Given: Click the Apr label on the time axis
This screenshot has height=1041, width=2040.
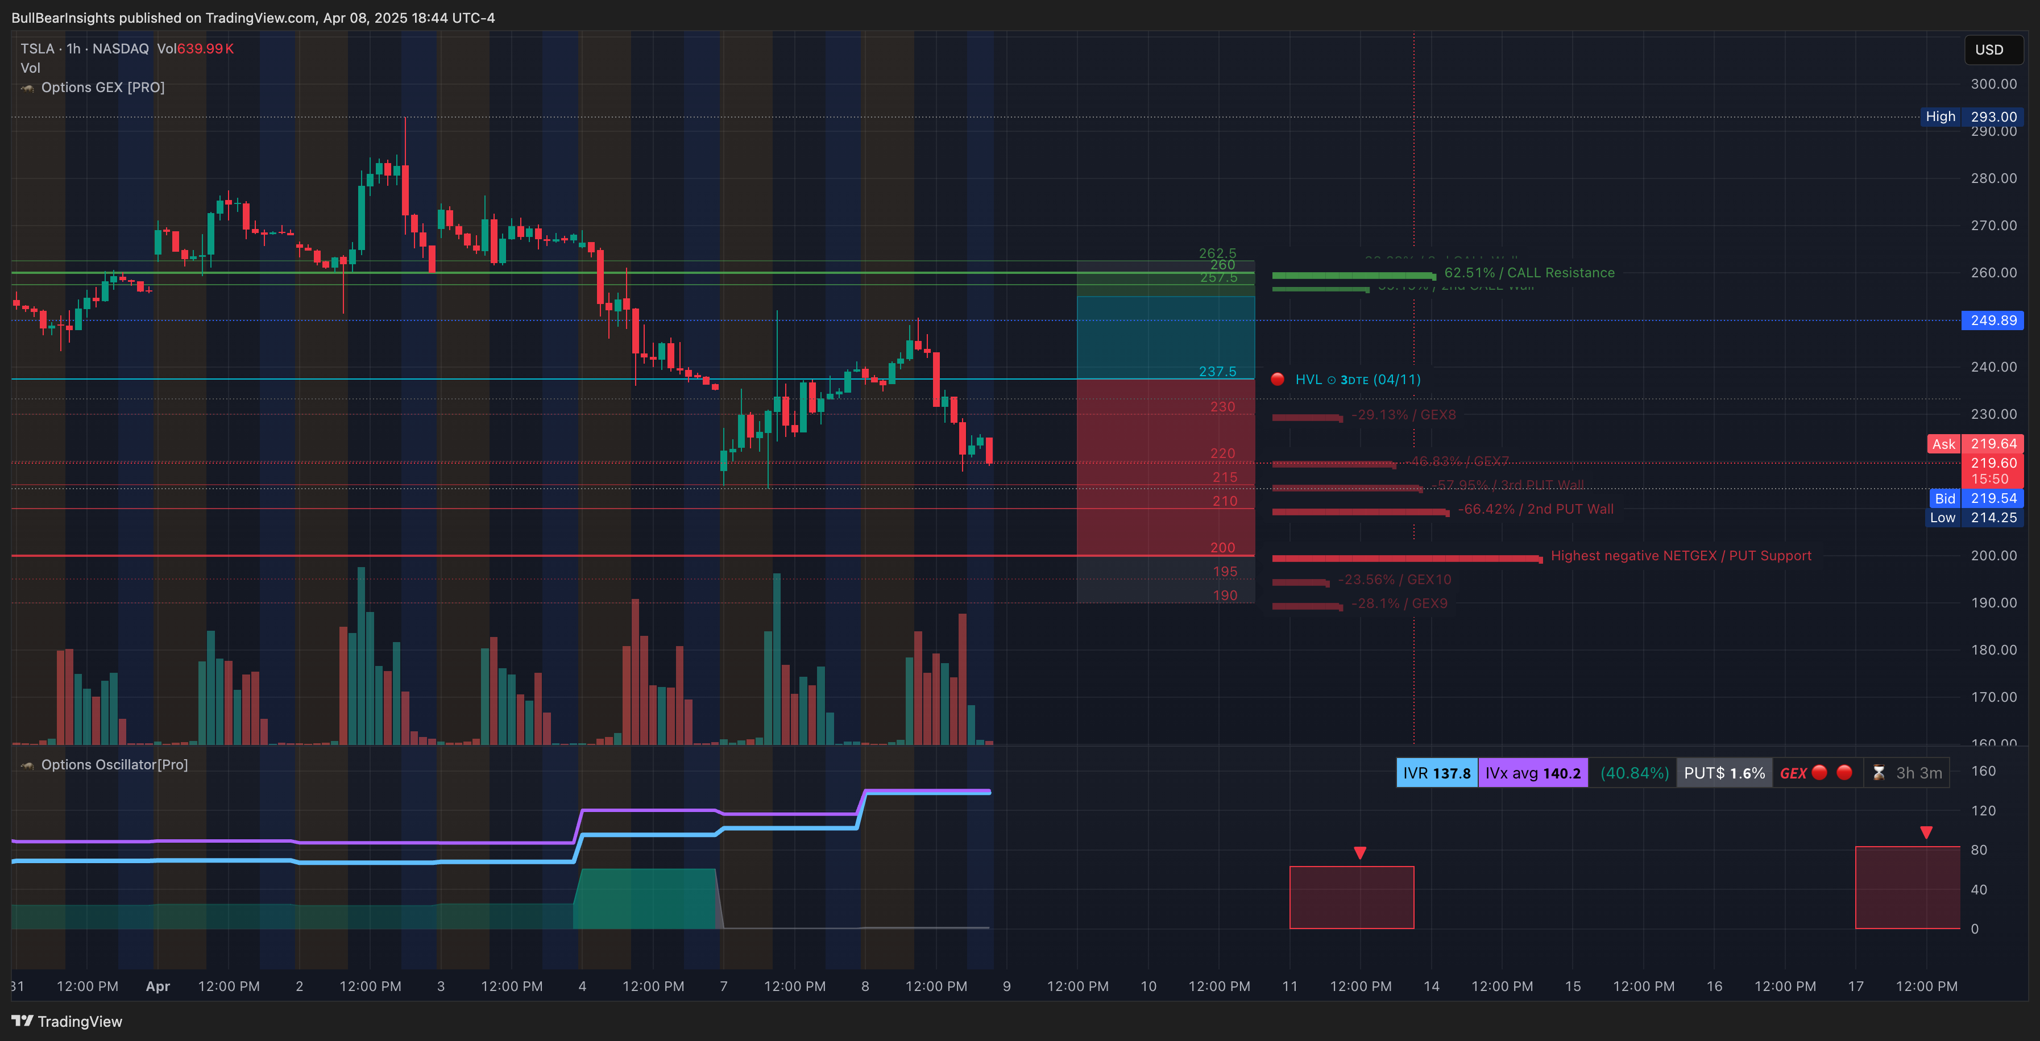Looking at the screenshot, I should (x=157, y=986).
